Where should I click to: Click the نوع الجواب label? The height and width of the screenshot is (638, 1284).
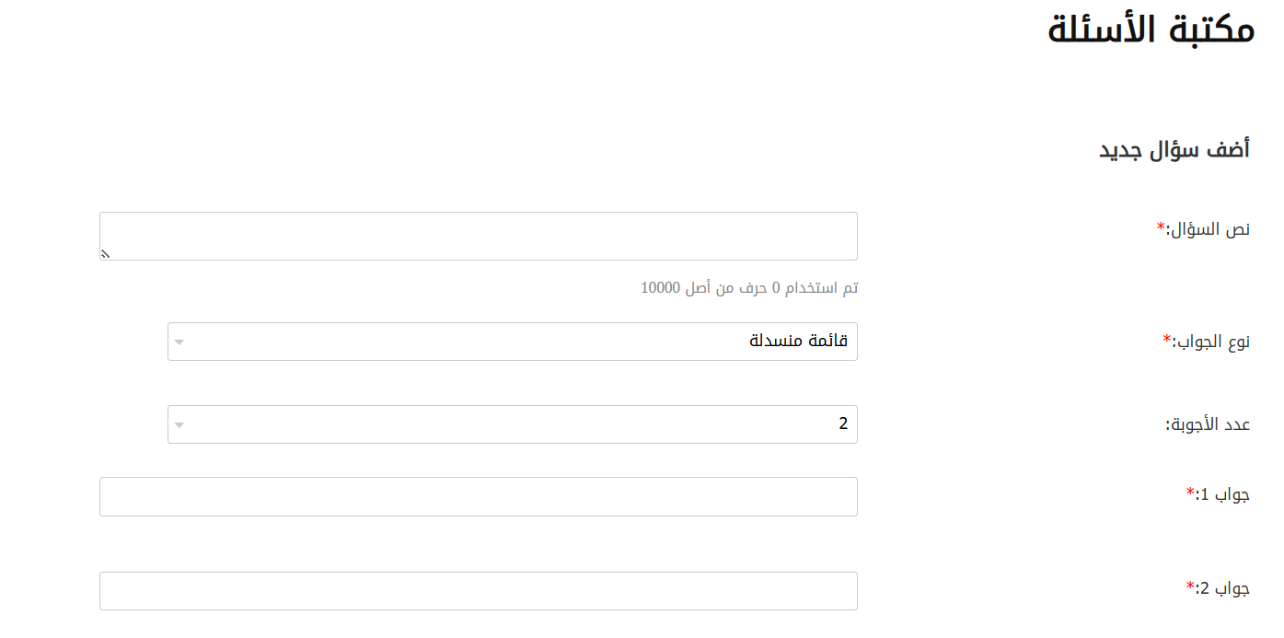pos(1212,342)
